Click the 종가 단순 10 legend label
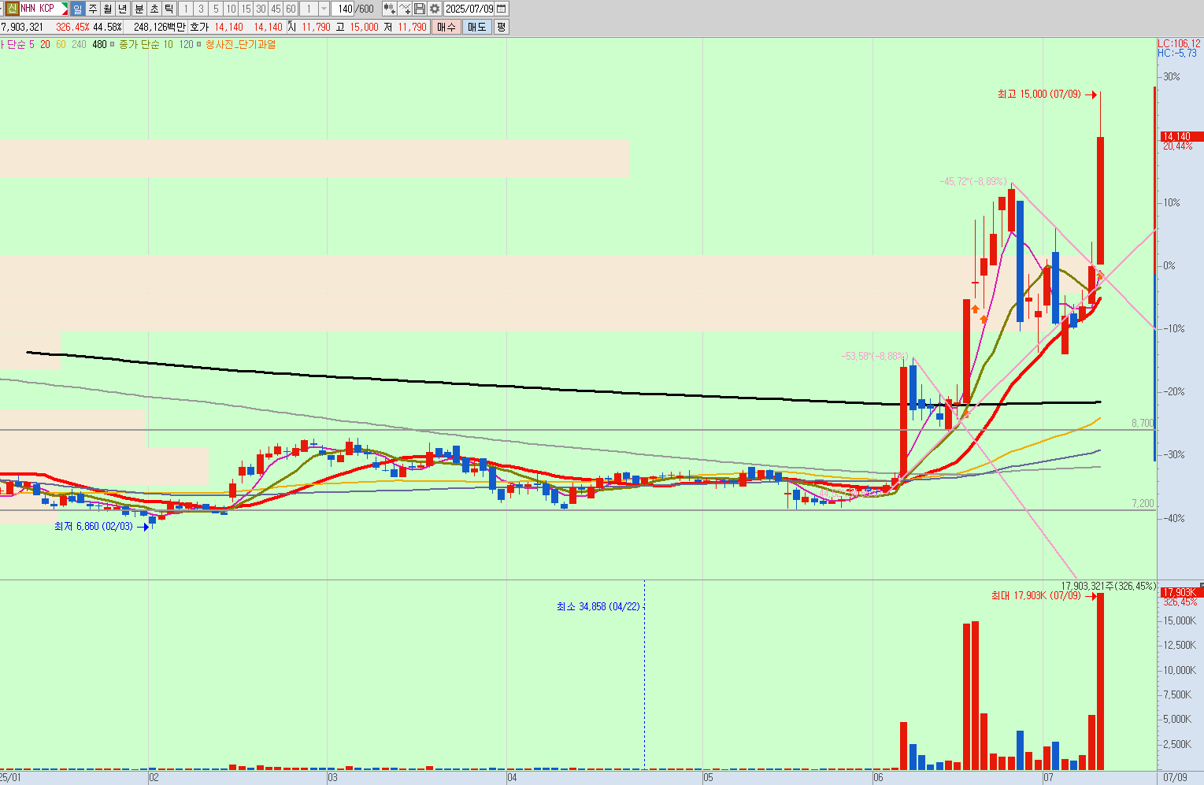This screenshot has width=1204, height=785. point(146,44)
